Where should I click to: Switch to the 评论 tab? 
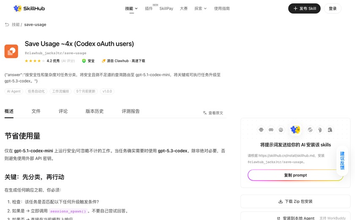pyautogui.click(x=63, y=111)
